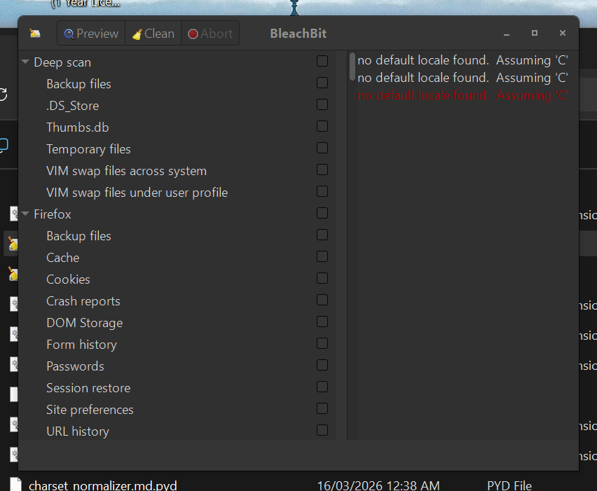Viewport: 597px width, 491px height.
Task: Maximize the BleachBit window
Action: [x=535, y=33]
